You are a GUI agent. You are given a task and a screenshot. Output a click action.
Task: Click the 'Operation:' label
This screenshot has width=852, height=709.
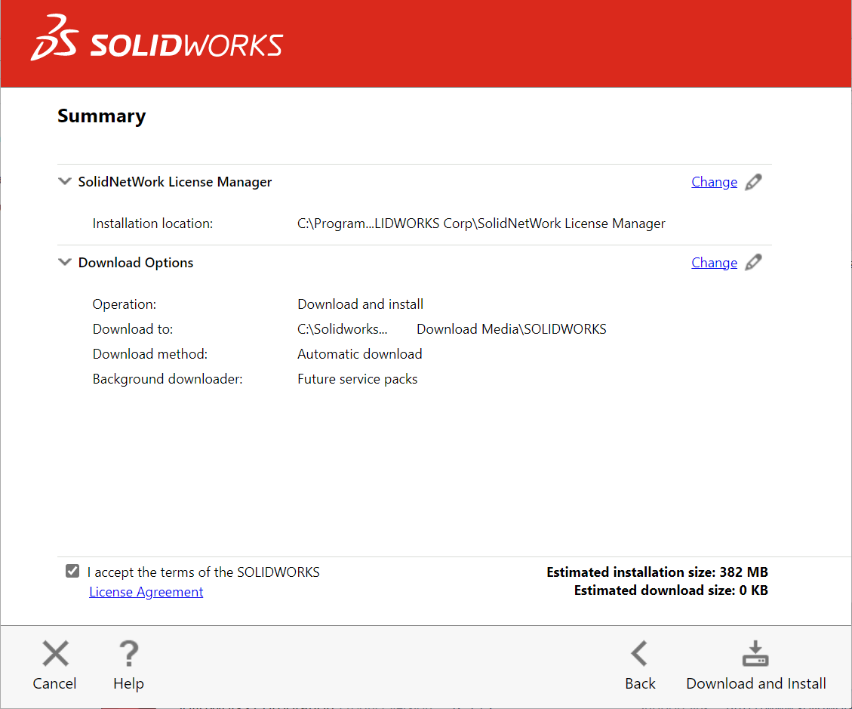point(125,304)
